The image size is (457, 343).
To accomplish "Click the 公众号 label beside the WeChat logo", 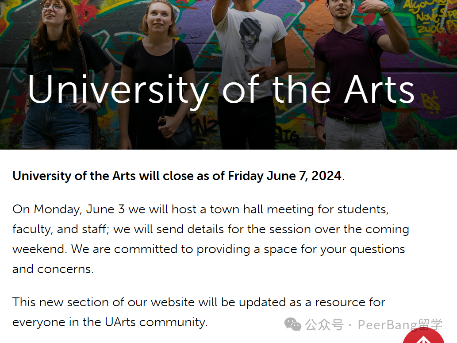I will point(324,324).
